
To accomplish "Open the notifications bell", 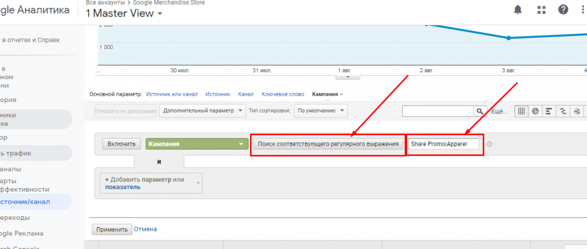I will pyautogui.click(x=518, y=10).
